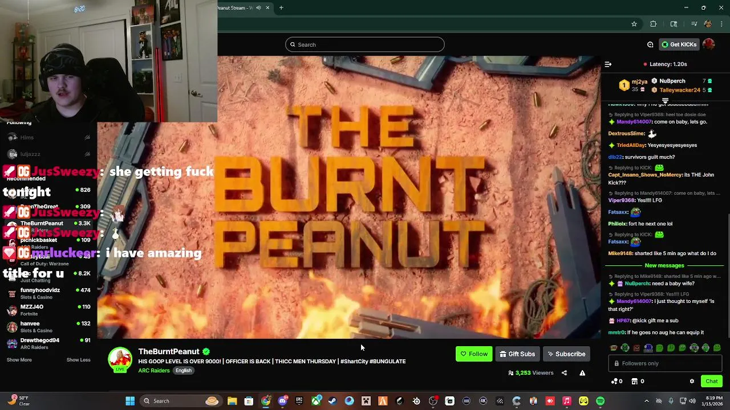730x410 pixels.
Task: Bookmark this page with the star icon
Action: click(634, 24)
